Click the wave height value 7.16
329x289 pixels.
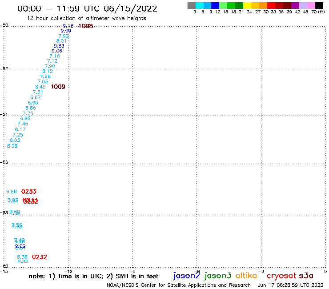55,56
